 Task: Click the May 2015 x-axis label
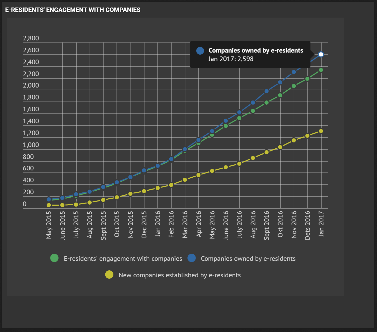[x=49, y=225]
